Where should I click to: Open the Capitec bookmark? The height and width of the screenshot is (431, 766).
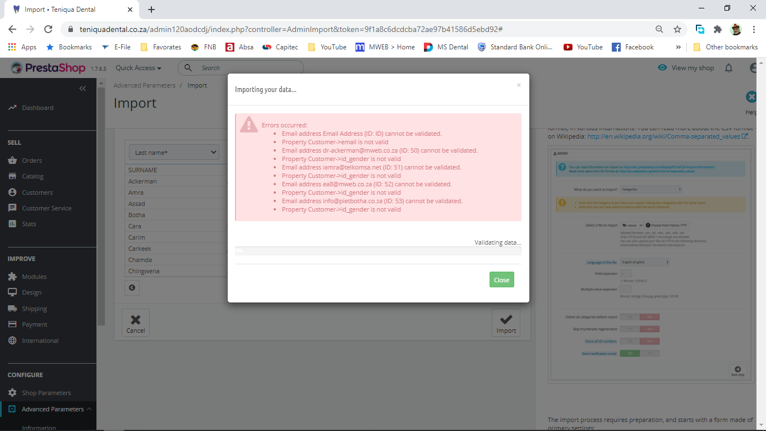(280, 47)
